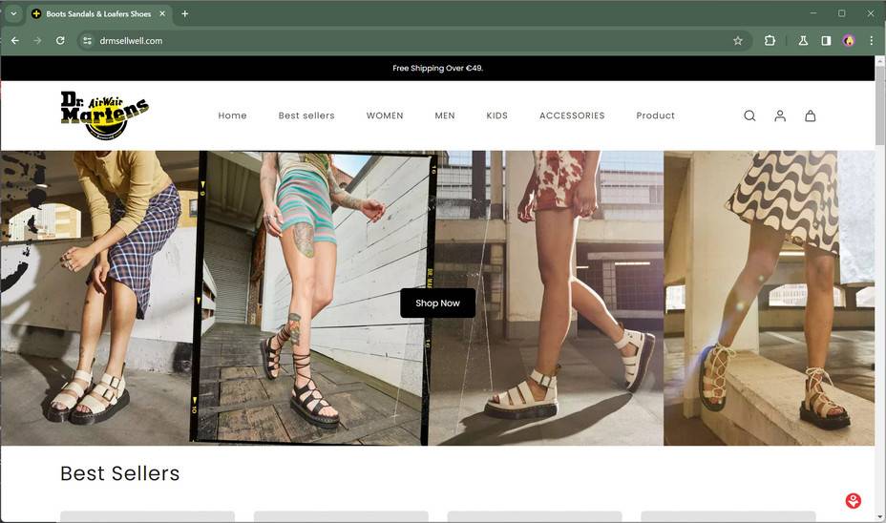This screenshot has height=523, width=886.
Task: View site information icon in address bar
Action: 87,41
